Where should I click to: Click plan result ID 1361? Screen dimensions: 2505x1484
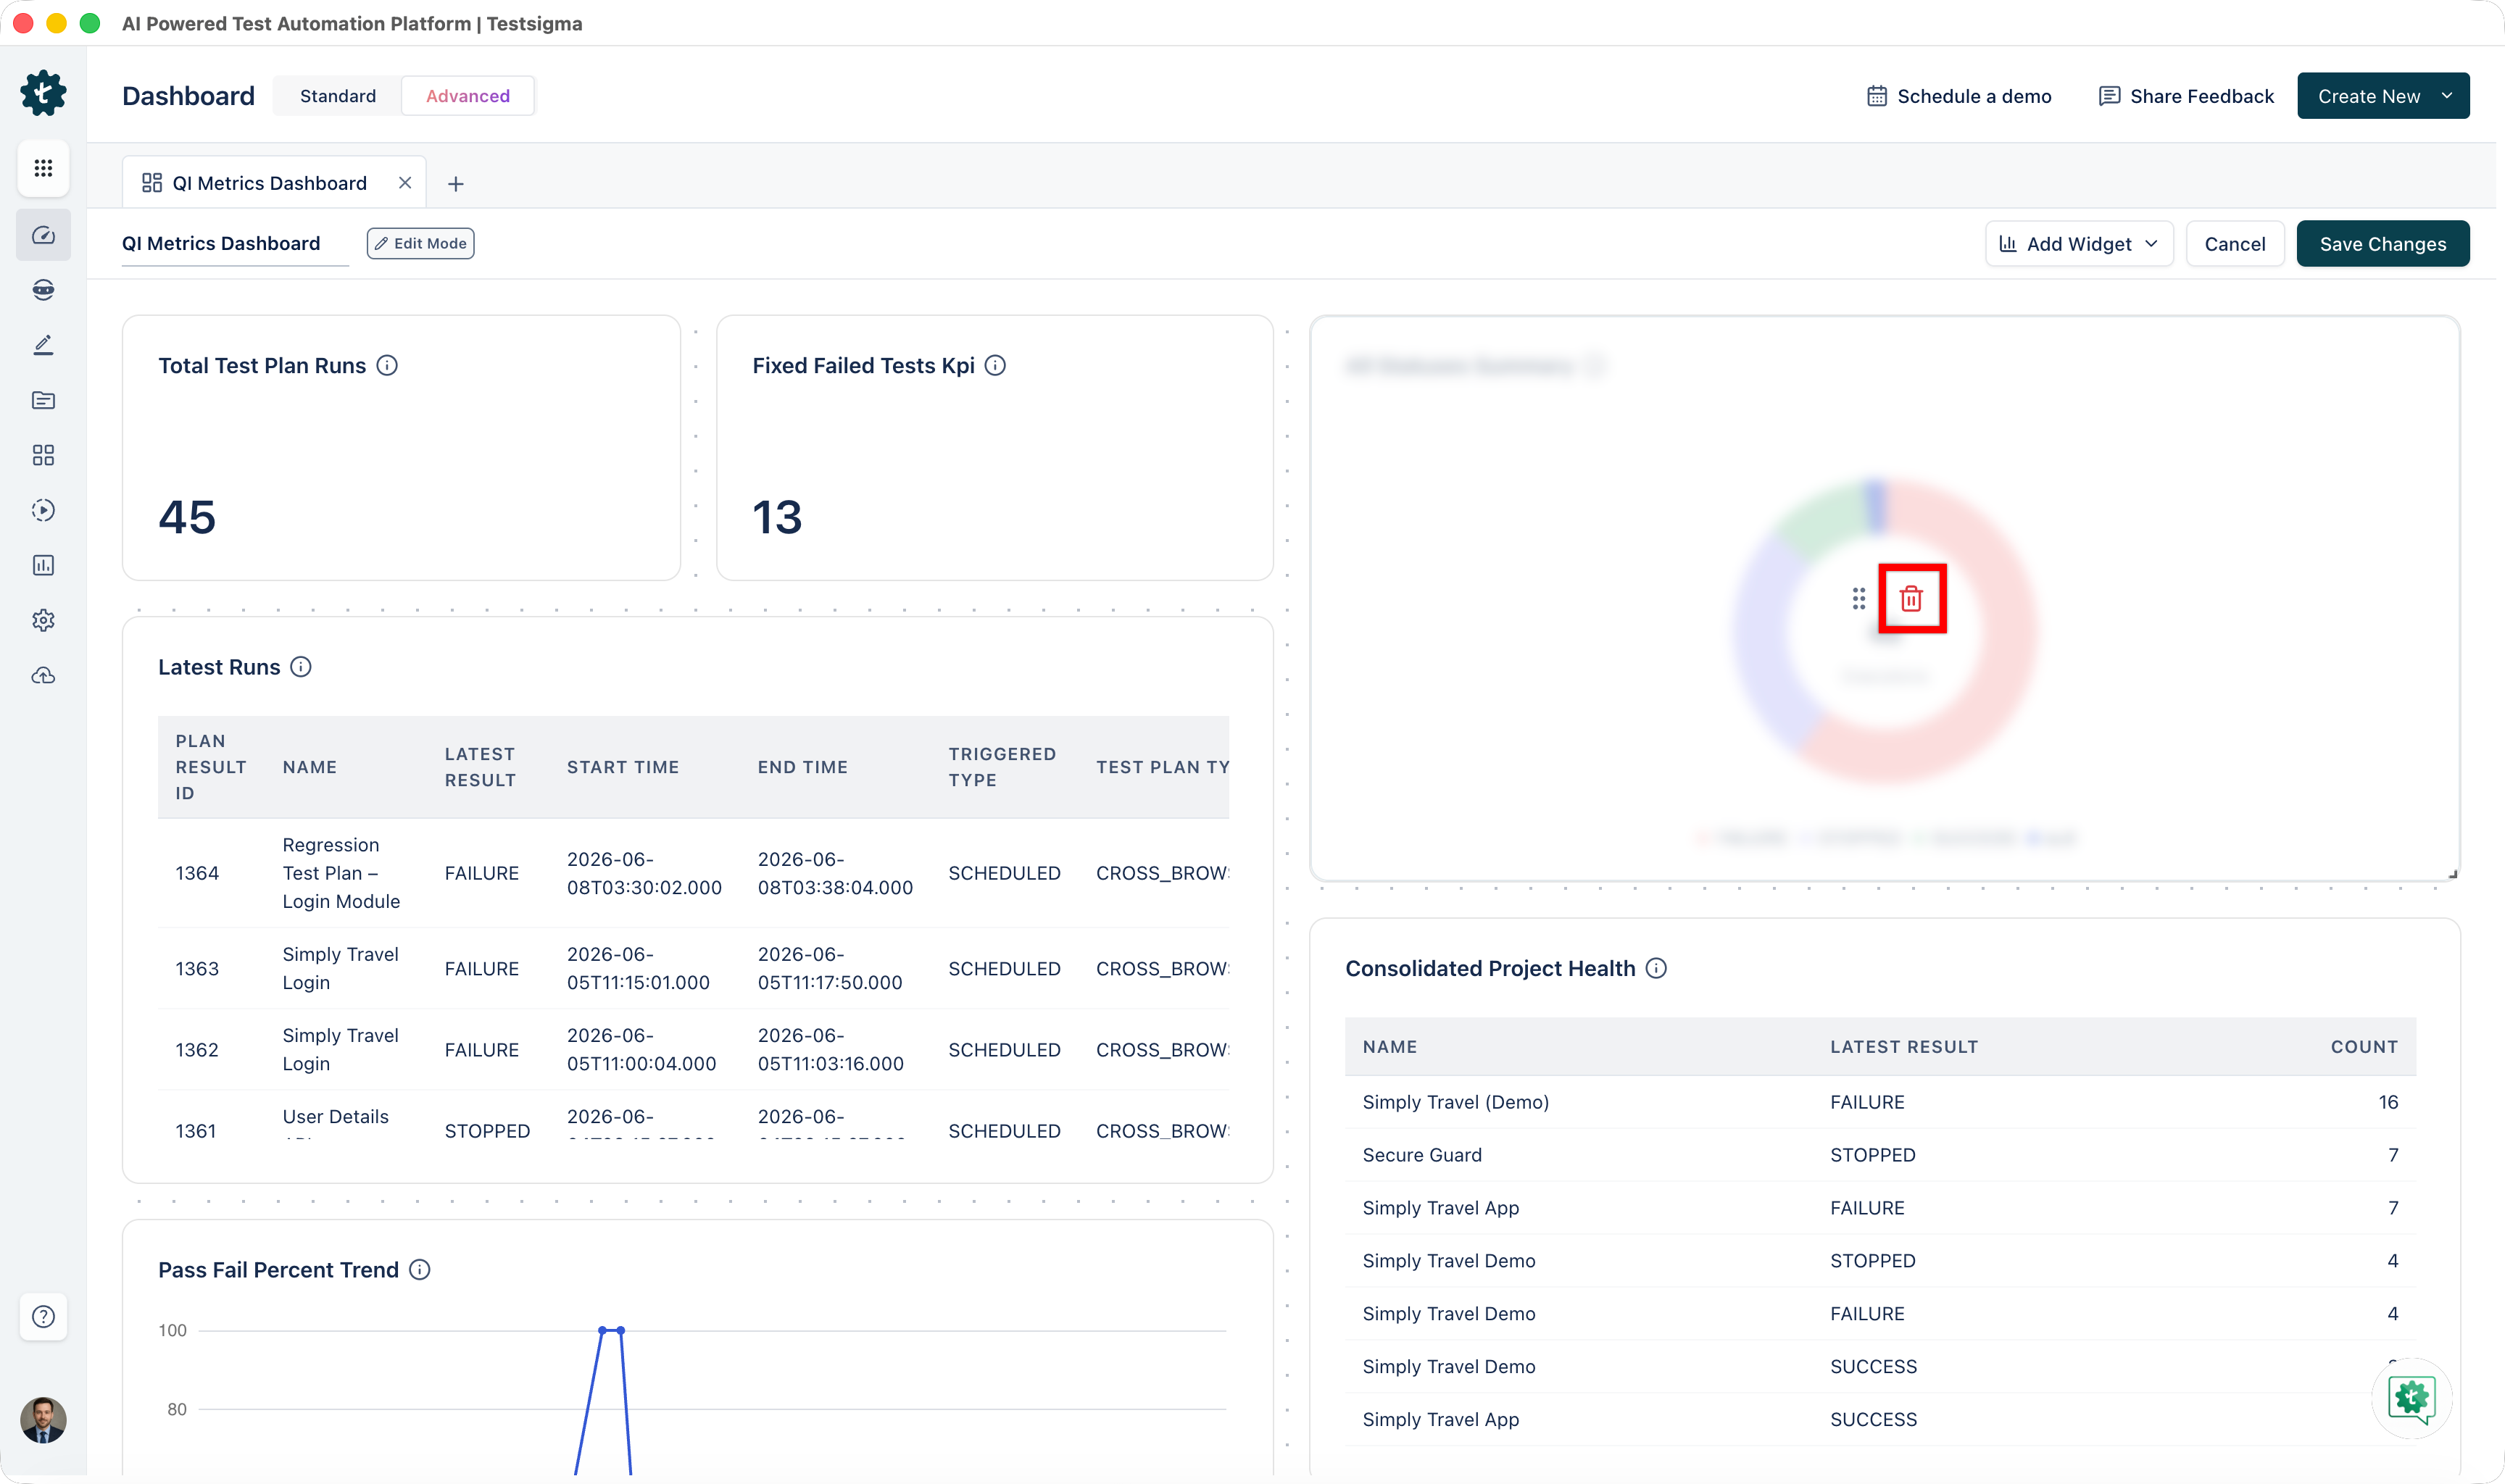[x=196, y=1131]
